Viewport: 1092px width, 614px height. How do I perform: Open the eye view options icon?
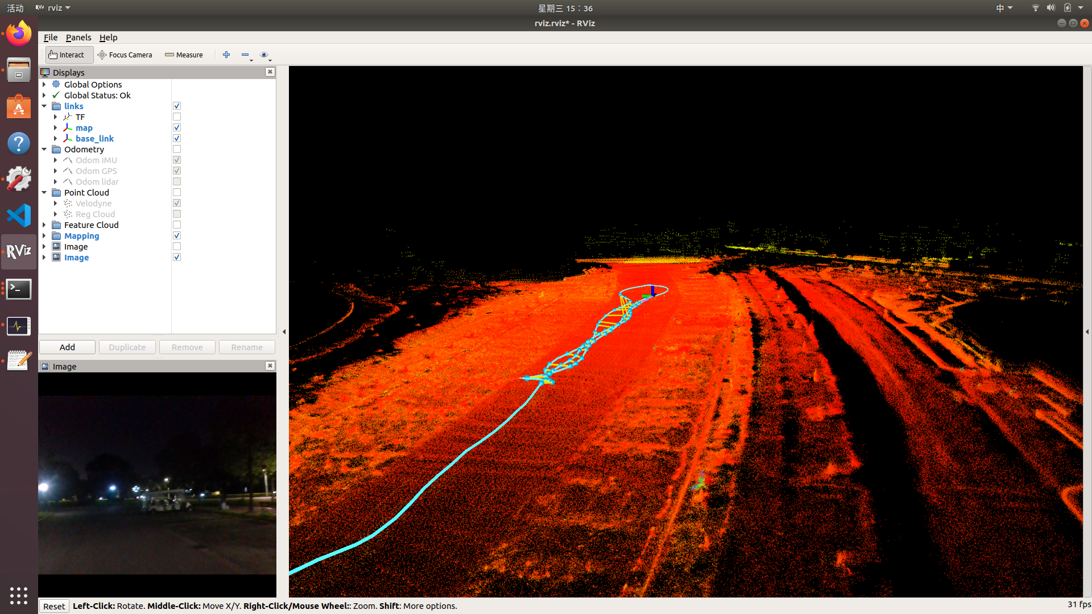point(264,55)
